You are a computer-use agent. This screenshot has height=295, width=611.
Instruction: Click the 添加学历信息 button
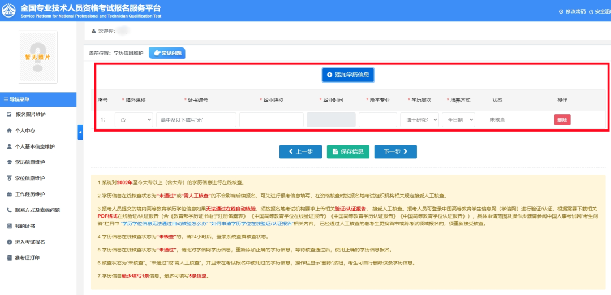348,75
